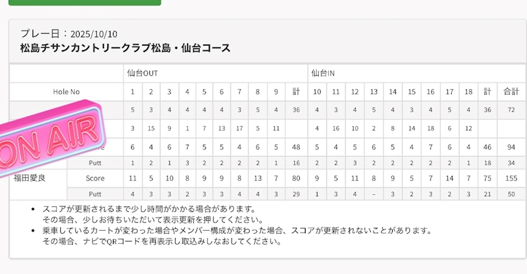Select the par total 72 cell
This screenshot has width=527, height=274.
point(511,110)
